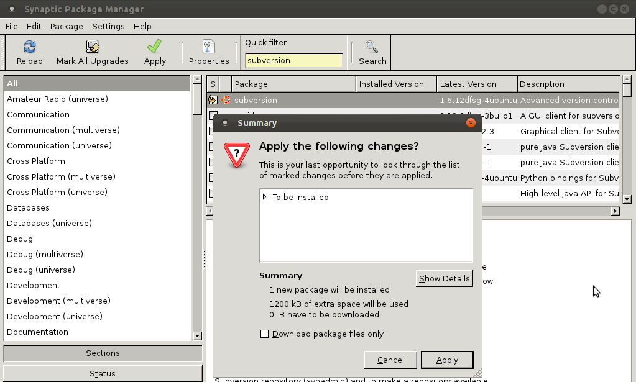636x382 pixels.
Task: Click the Ubuntu supported icon on subversion row
Action: 226,100
